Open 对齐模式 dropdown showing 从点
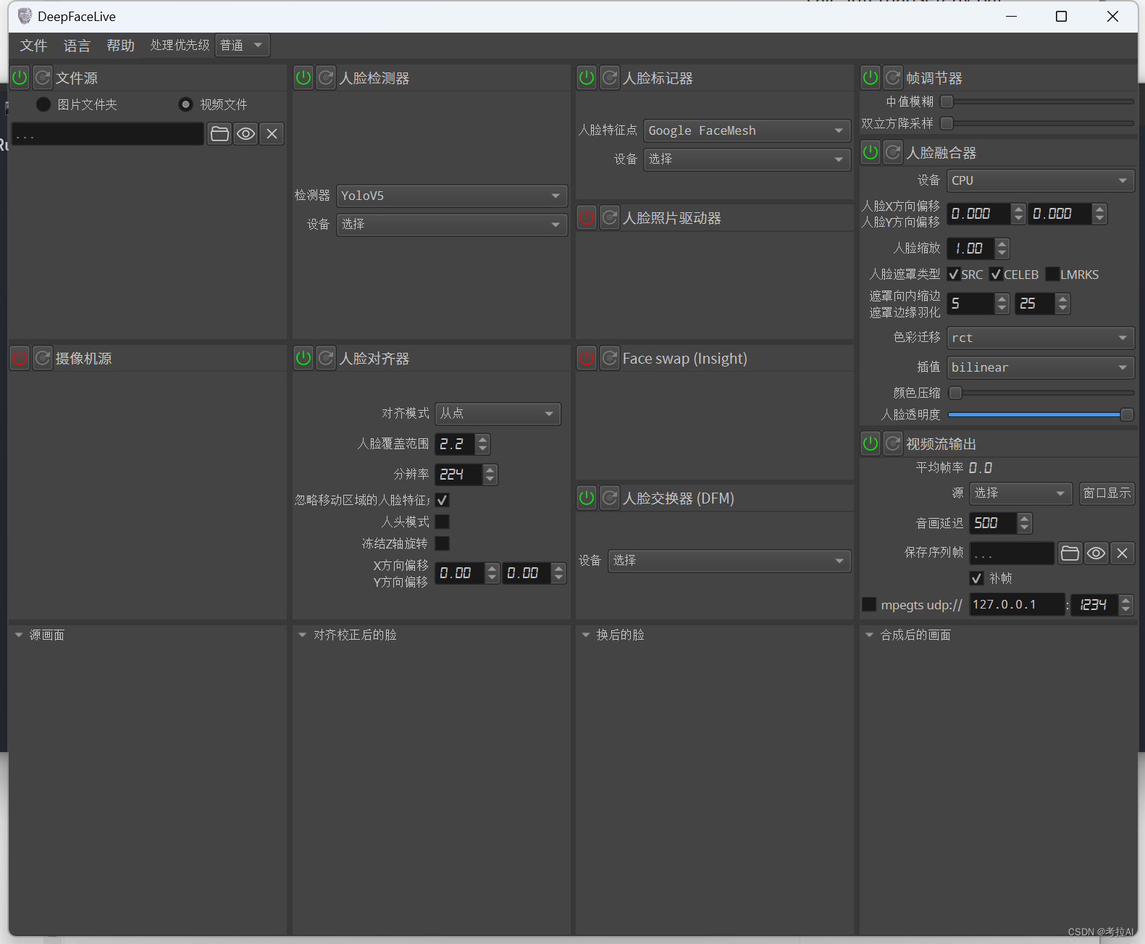The height and width of the screenshot is (944, 1145). pos(498,414)
